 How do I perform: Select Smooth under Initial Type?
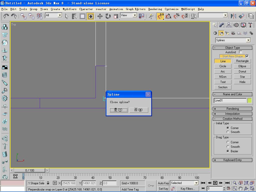(x=228, y=132)
